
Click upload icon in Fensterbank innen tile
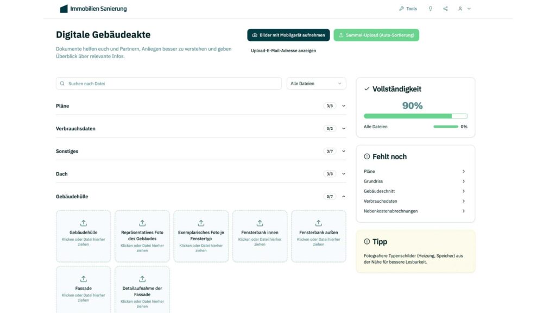point(260,223)
